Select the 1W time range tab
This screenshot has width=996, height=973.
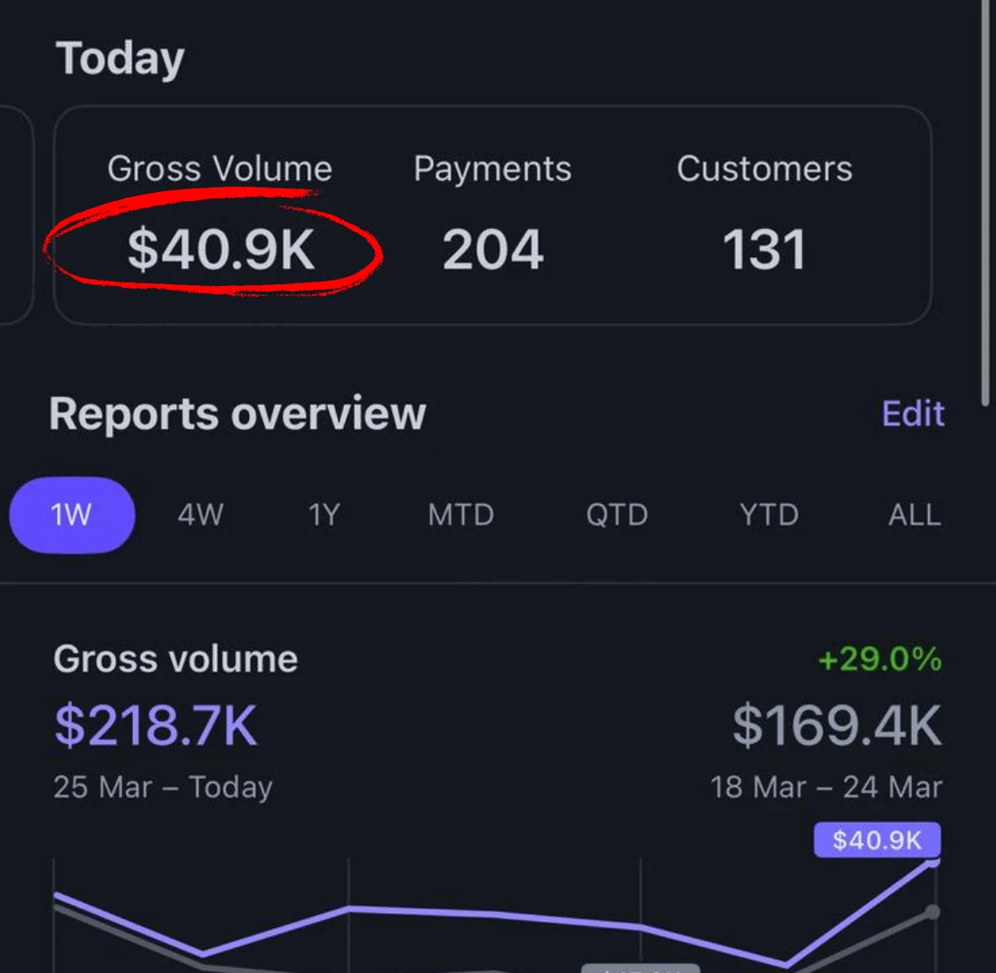[72, 514]
